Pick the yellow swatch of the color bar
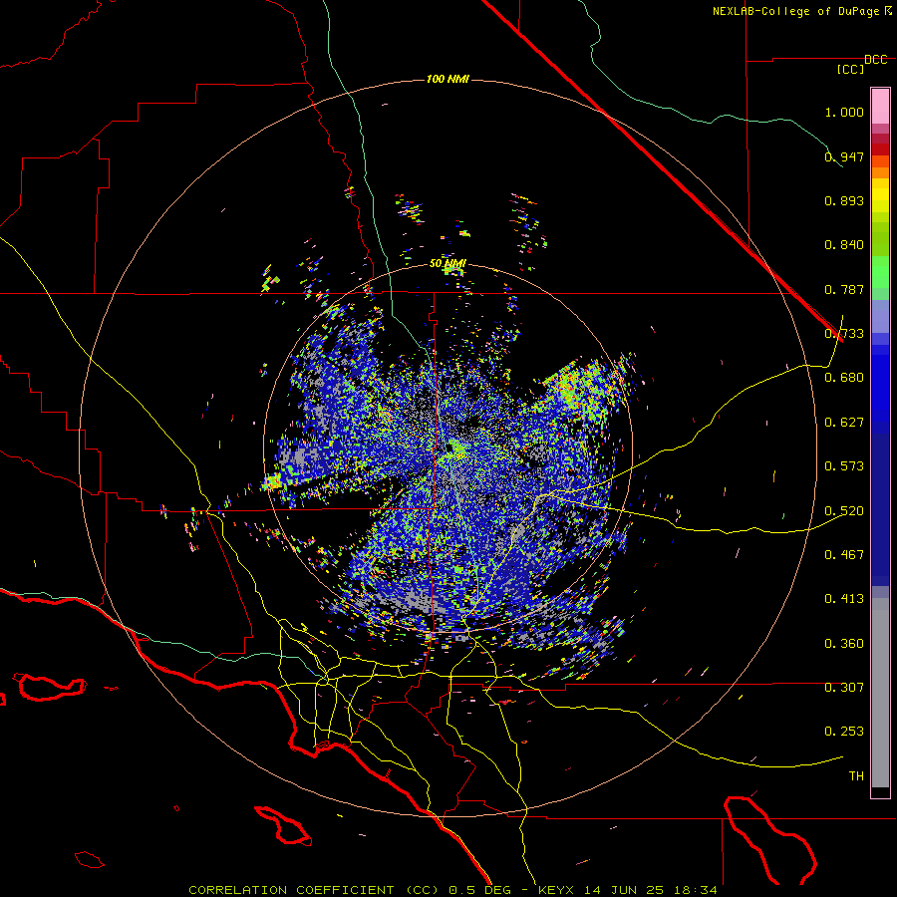Viewport: 897px width, 897px height. (880, 195)
